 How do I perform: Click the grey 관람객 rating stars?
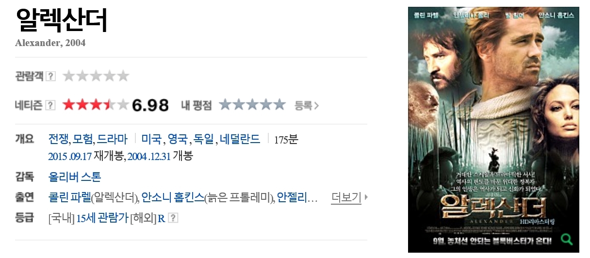click(96, 76)
